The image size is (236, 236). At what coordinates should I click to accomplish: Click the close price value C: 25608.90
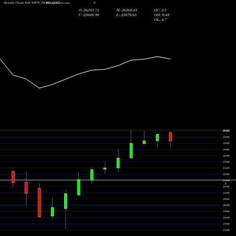coord(89,15)
